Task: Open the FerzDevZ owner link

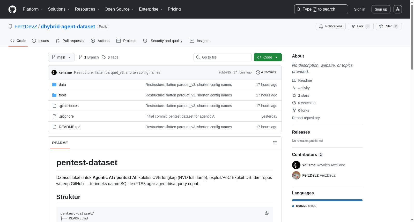Action: coord(26,27)
